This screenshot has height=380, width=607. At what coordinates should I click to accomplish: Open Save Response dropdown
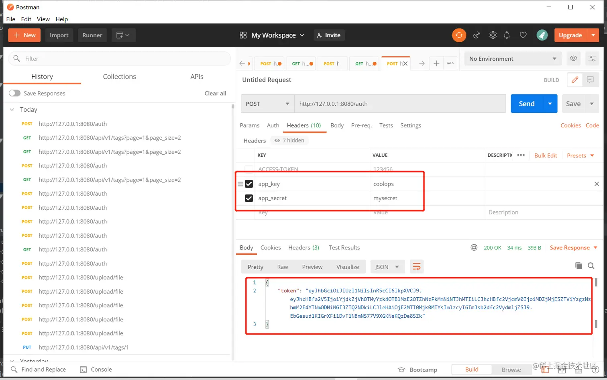(x=573, y=247)
